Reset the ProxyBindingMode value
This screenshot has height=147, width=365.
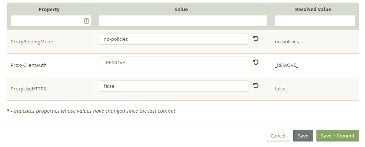coord(256,39)
